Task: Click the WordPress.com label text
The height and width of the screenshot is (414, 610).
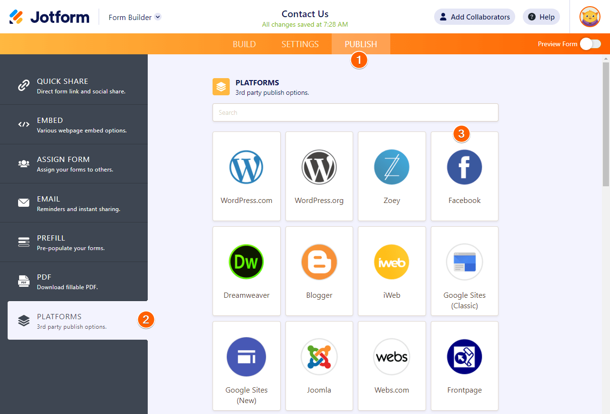Action: pos(246,201)
